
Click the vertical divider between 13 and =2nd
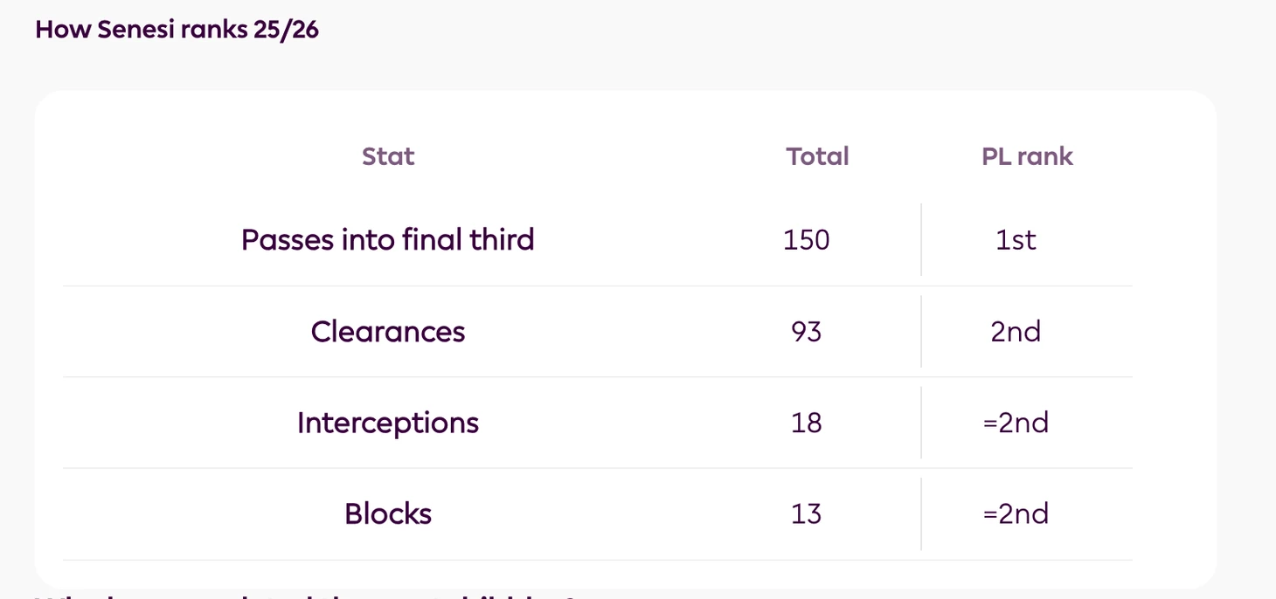click(x=921, y=513)
